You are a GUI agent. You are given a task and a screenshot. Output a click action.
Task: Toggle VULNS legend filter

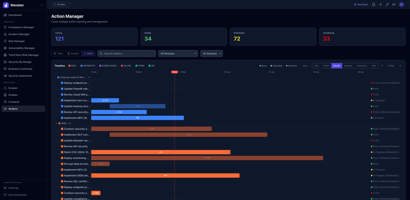[x=126, y=66]
